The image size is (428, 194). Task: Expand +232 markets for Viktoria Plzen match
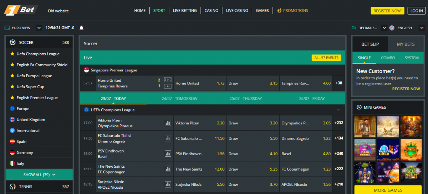coord(338,123)
